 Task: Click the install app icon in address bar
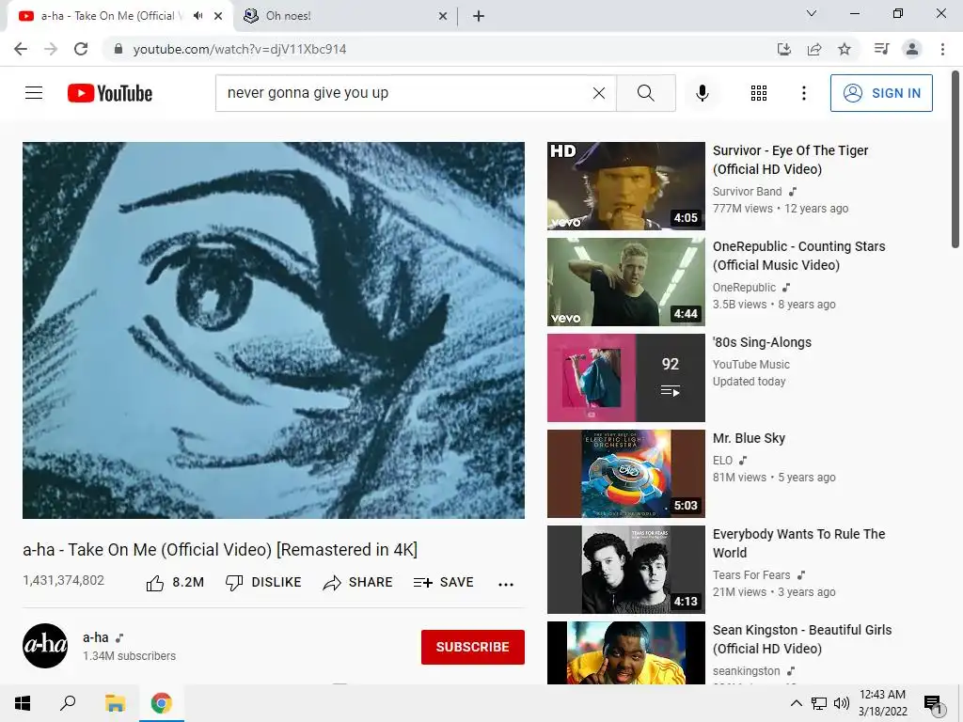pos(784,49)
